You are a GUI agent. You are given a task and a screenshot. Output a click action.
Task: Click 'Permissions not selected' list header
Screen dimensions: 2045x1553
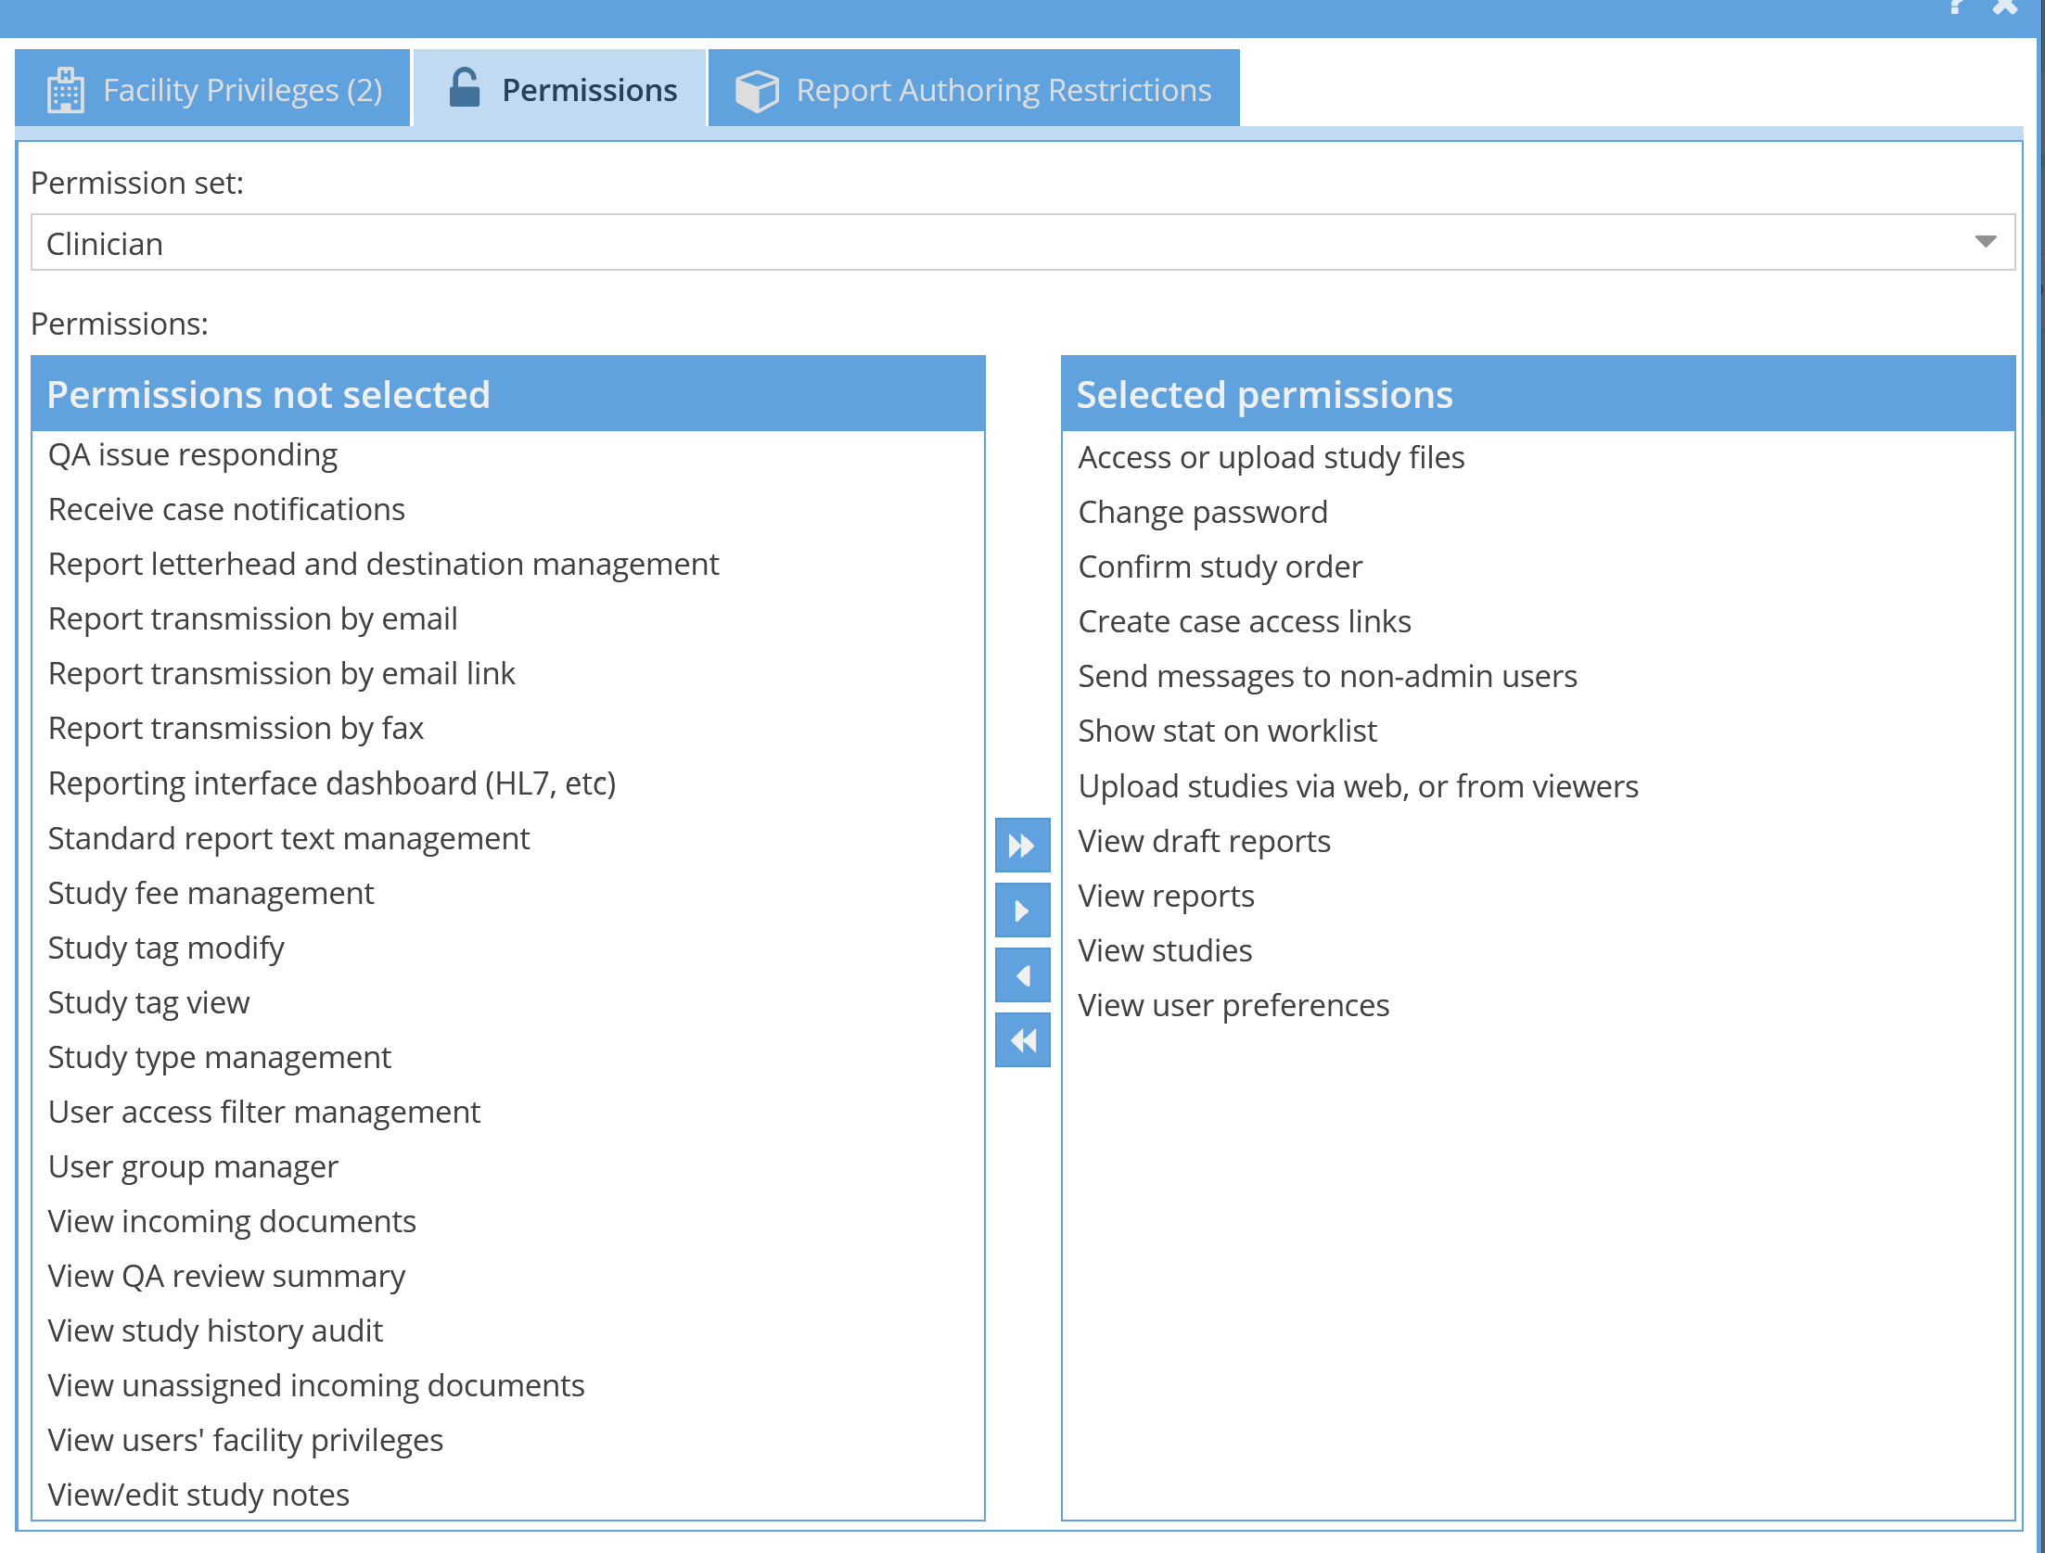[507, 394]
